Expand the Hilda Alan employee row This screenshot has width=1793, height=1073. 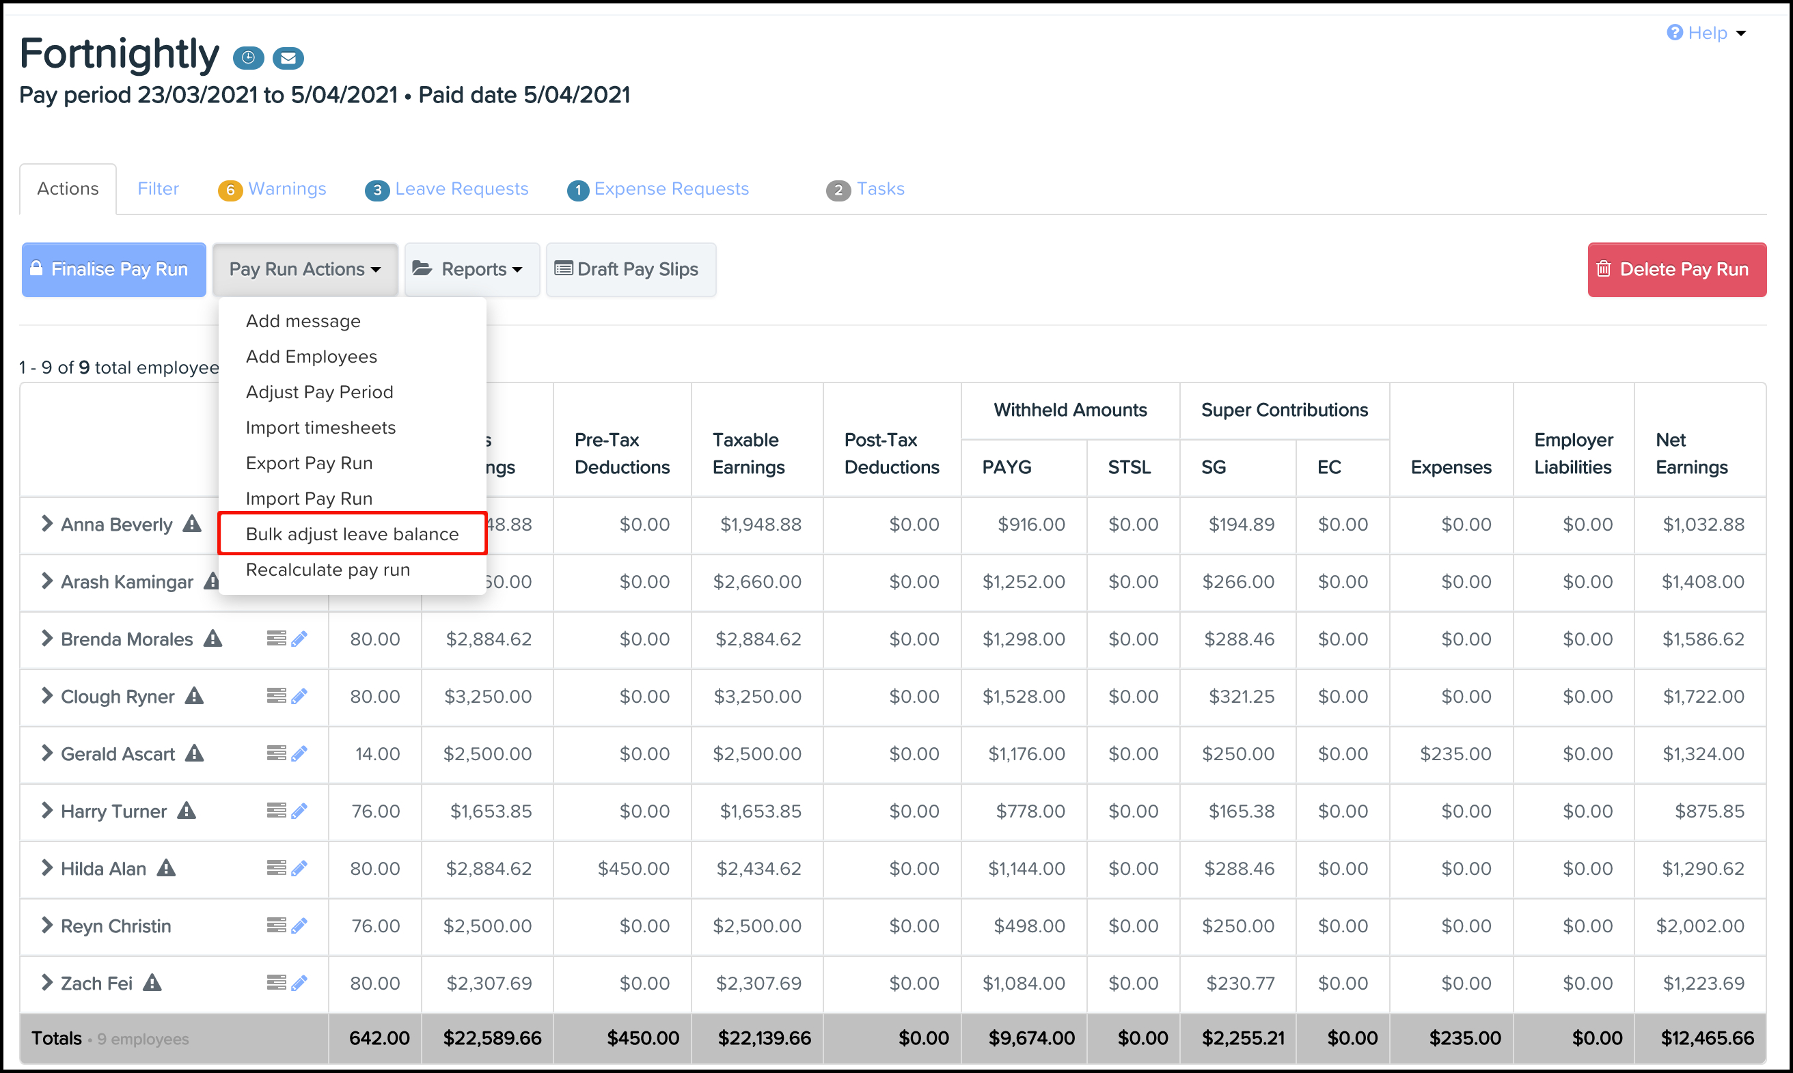tap(47, 867)
